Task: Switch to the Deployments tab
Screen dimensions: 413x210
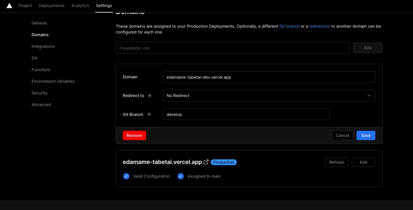Action: pyautogui.click(x=52, y=6)
